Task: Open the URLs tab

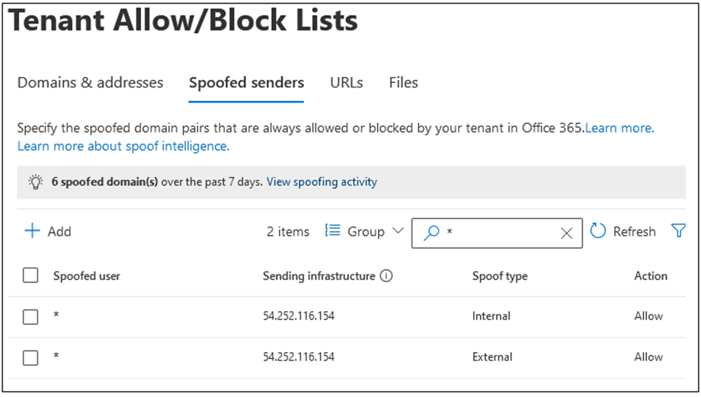Action: [346, 82]
